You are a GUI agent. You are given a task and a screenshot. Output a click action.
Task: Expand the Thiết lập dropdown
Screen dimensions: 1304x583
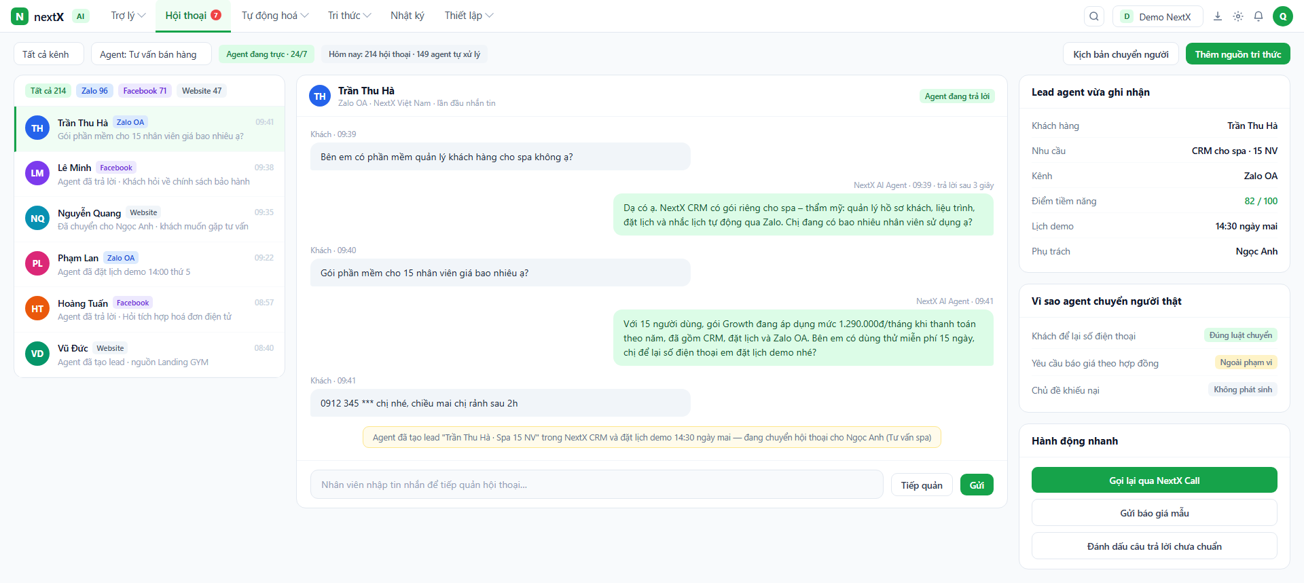tap(469, 16)
